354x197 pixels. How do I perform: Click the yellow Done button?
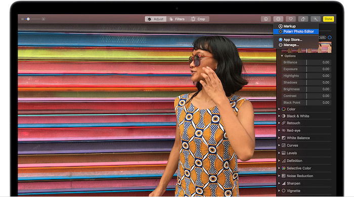pyautogui.click(x=329, y=19)
